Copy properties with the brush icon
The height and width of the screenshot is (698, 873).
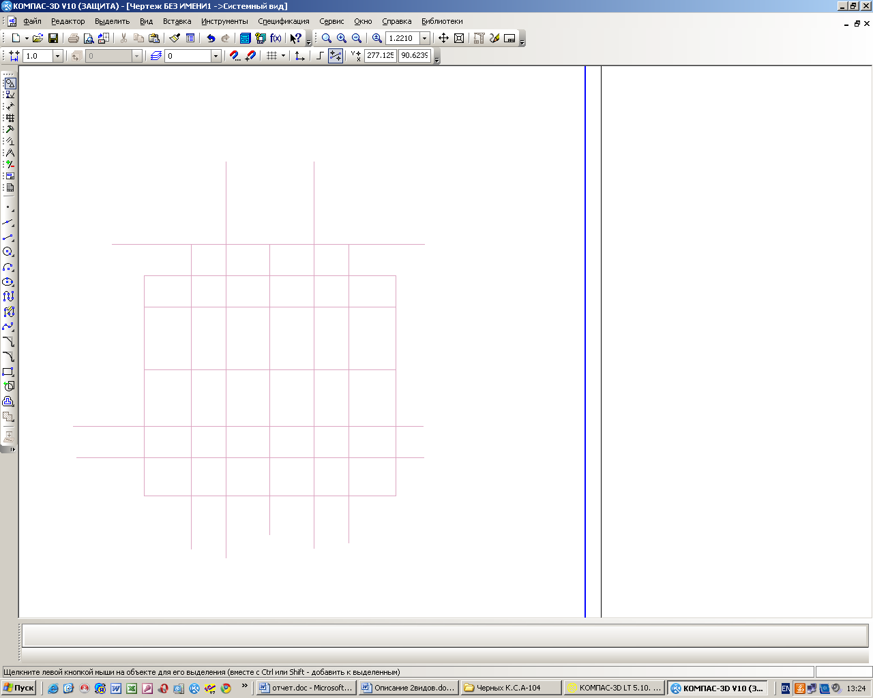tap(175, 38)
